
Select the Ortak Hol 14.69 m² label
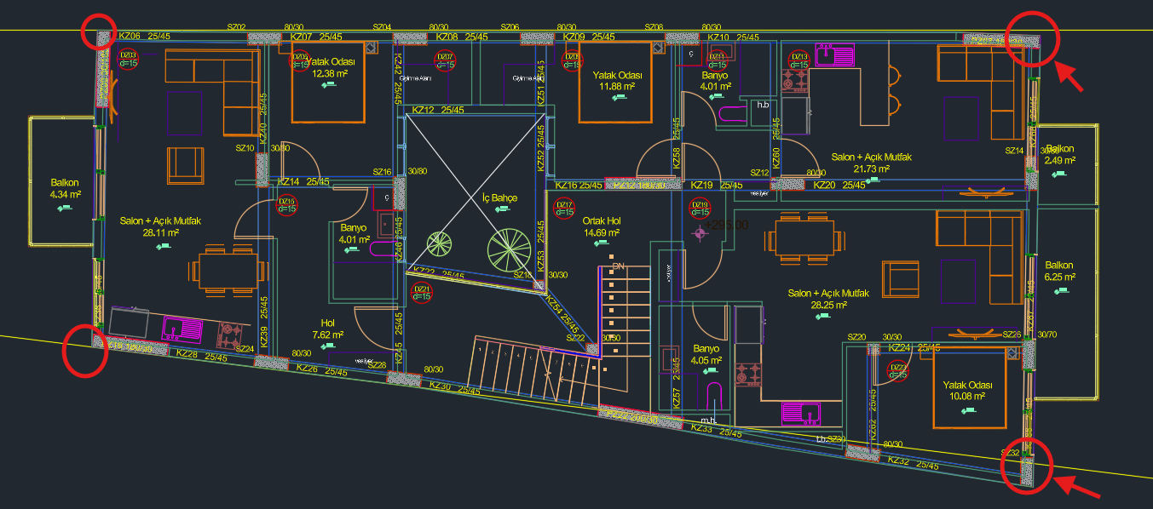point(601,226)
